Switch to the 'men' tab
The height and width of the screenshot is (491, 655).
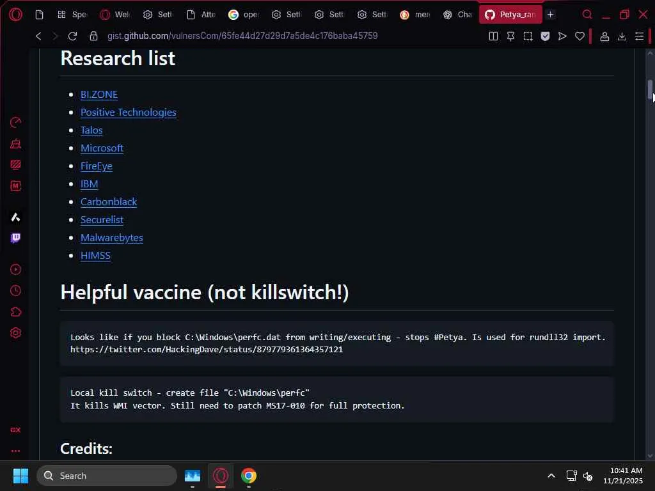point(414,15)
